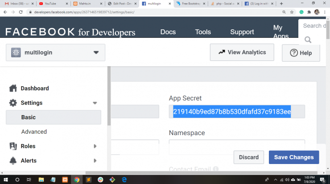Click the Contact Email info icon
Image resolution: width=330 pixels, height=184 pixels.
(215, 169)
